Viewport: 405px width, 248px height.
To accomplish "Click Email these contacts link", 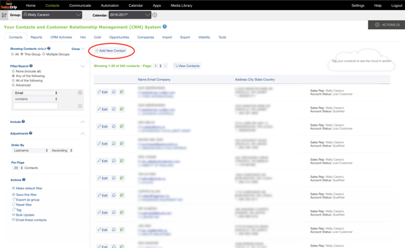I will 31,220.
